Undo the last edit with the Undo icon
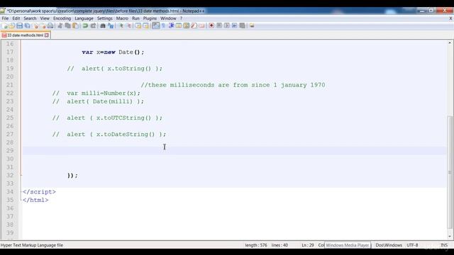The width and height of the screenshot is (454, 255). pos(85,25)
